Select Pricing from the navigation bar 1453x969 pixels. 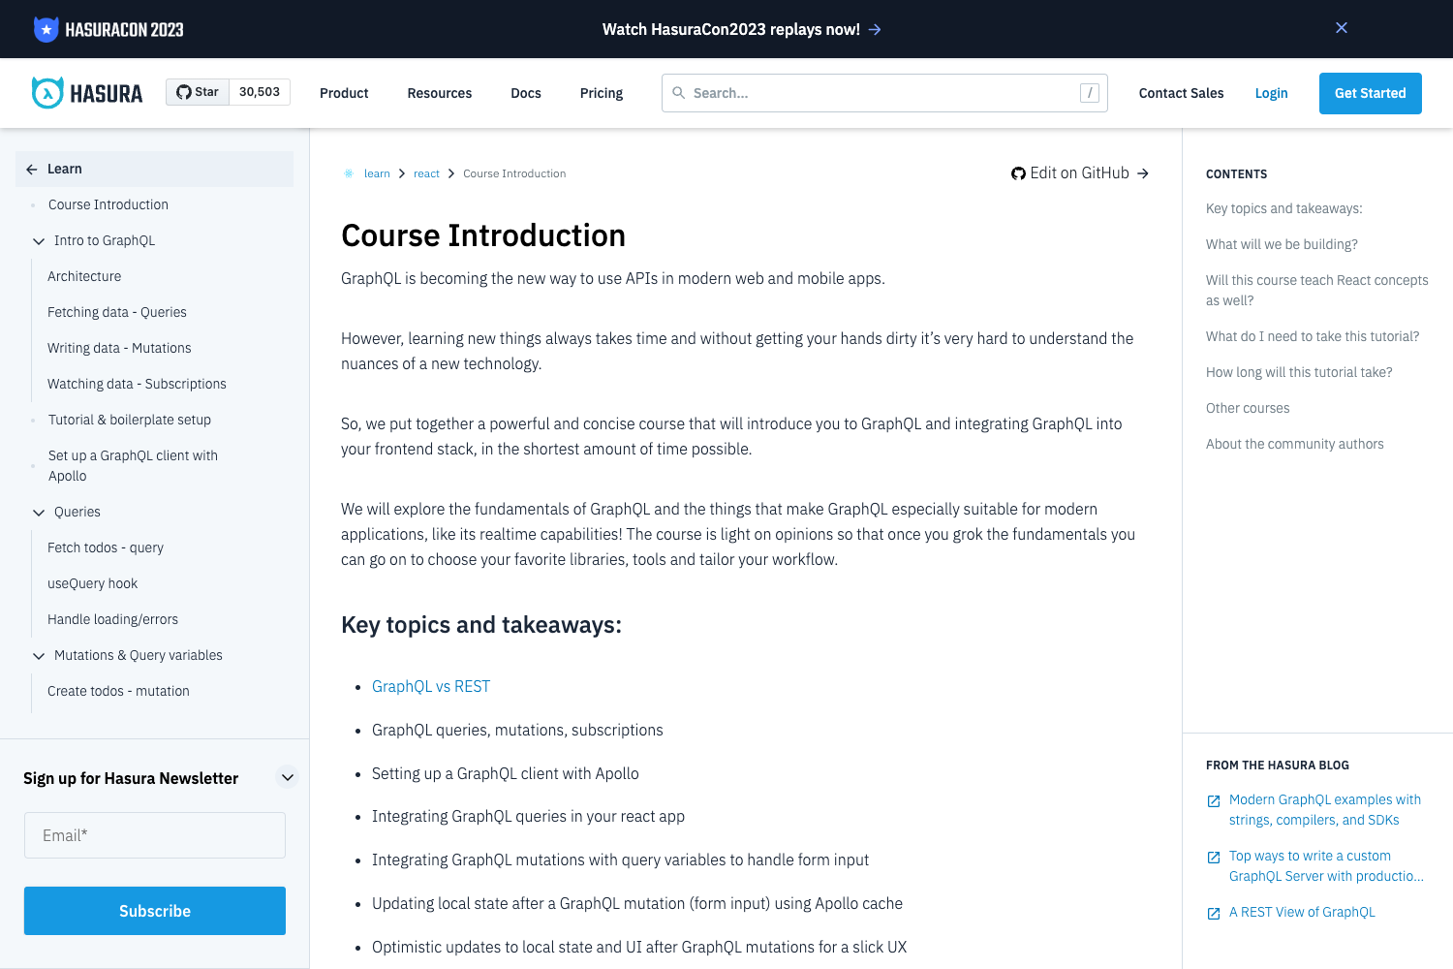tap(601, 93)
